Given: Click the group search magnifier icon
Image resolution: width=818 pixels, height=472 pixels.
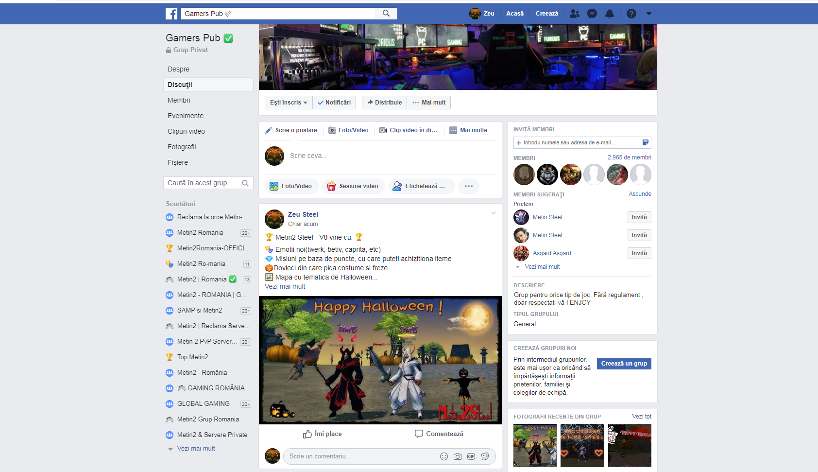Looking at the screenshot, I should pos(245,183).
